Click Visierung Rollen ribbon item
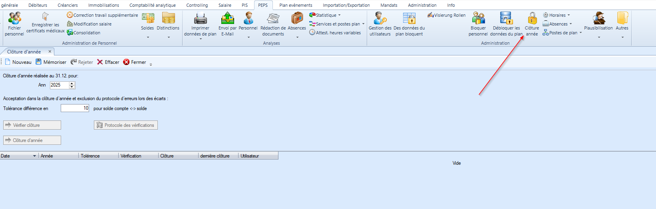656x209 pixels. coord(446,15)
